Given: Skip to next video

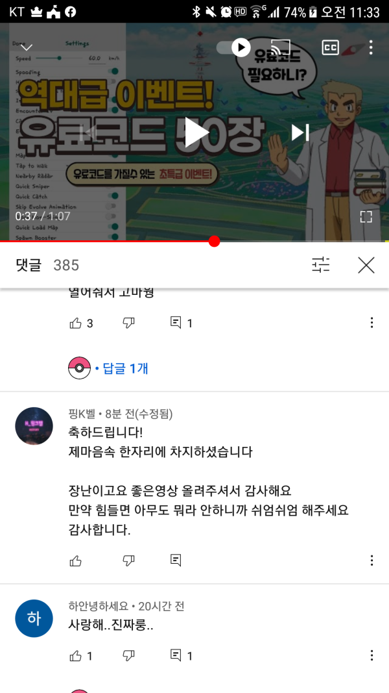Looking at the screenshot, I should pos(300,132).
